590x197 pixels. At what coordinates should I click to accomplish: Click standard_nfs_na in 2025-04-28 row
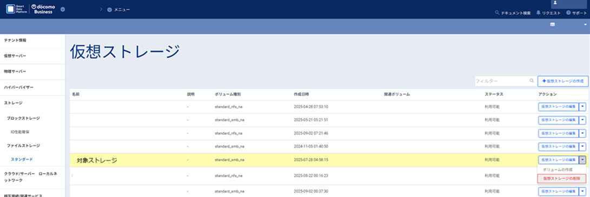click(228, 106)
